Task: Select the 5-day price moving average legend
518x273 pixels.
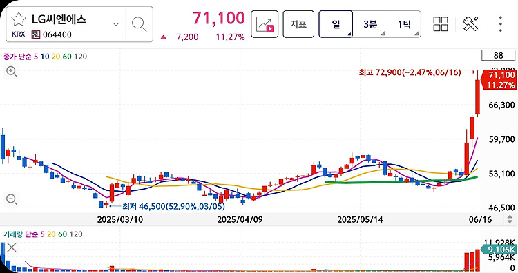Action: tap(36, 57)
